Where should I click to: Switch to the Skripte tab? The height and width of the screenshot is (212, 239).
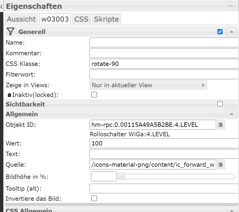coord(106,19)
